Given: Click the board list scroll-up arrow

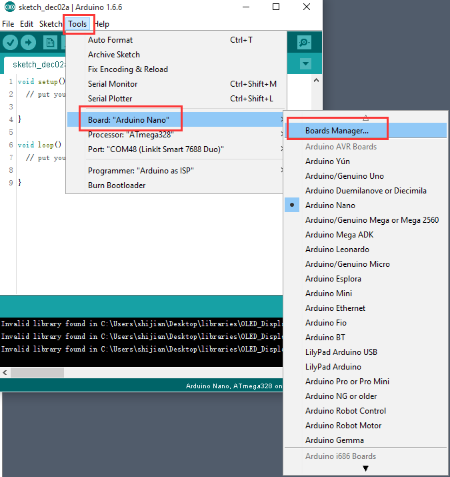Looking at the screenshot, I should tap(365, 118).
